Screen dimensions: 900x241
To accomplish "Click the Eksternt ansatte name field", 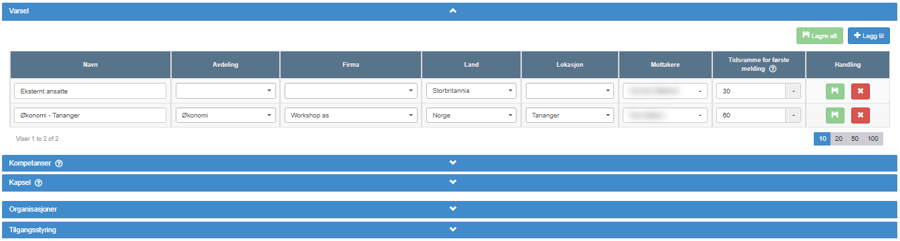I will tap(90, 90).
